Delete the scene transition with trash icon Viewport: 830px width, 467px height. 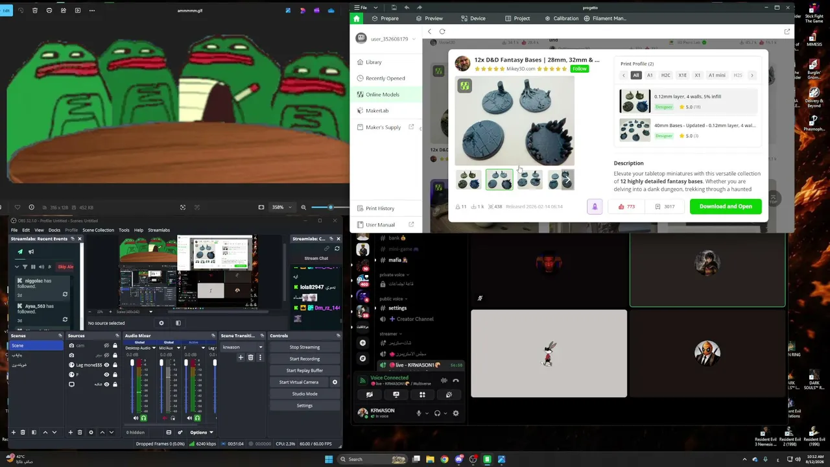click(250, 357)
